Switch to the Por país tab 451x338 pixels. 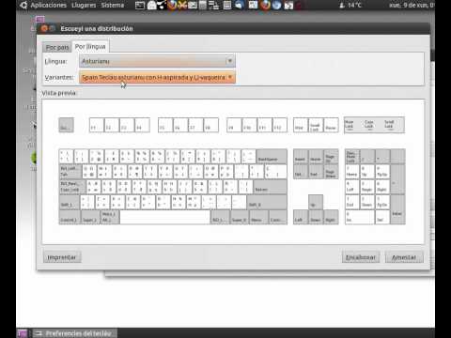[x=57, y=47]
